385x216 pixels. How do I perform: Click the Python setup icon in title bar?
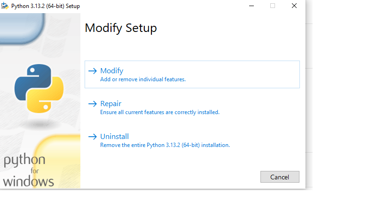(x=5, y=6)
